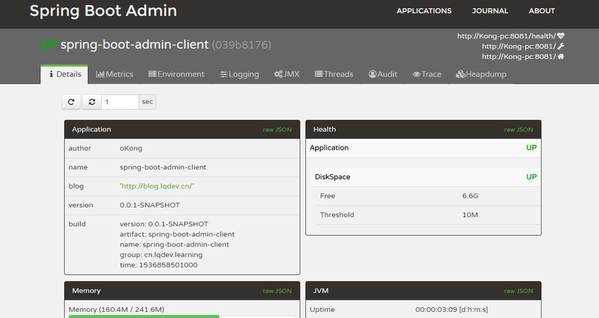Click the green UP status in page header
The height and width of the screenshot is (318, 599).
[x=49, y=45]
